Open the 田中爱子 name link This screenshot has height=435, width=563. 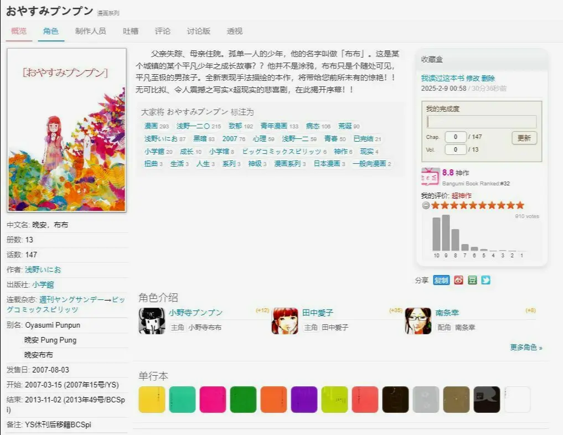(318, 313)
